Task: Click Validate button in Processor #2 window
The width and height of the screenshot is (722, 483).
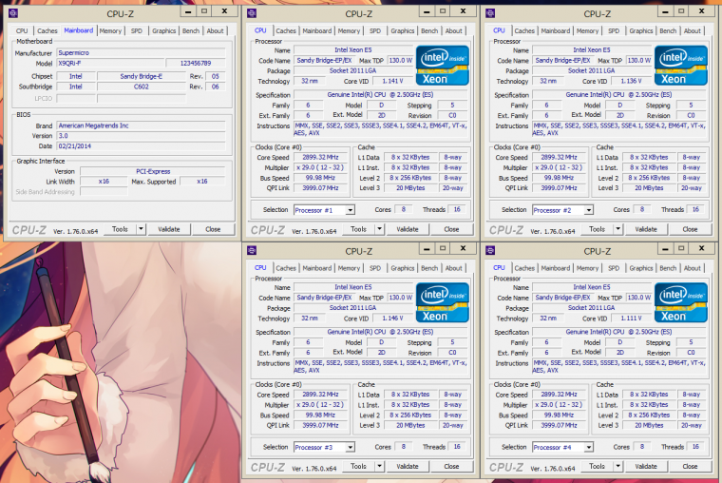Action: pyautogui.click(x=646, y=229)
